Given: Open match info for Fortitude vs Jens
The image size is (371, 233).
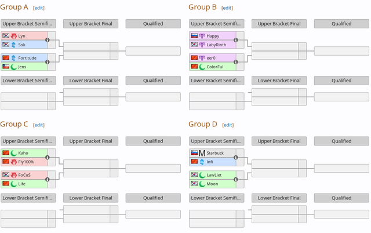Looking at the screenshot, I should click(x=48, y=62).
